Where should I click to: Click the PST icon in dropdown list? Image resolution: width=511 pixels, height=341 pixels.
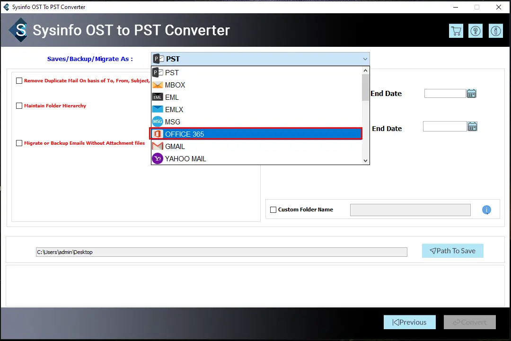[x=158, y=72]
